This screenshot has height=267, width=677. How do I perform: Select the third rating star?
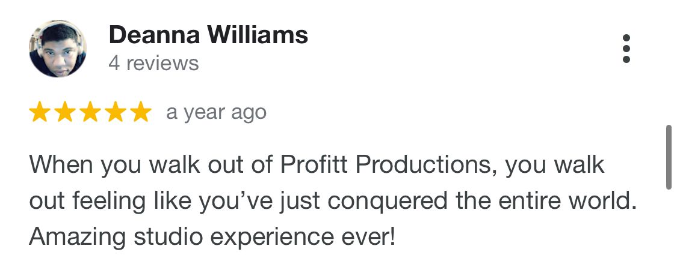(90, 112)
